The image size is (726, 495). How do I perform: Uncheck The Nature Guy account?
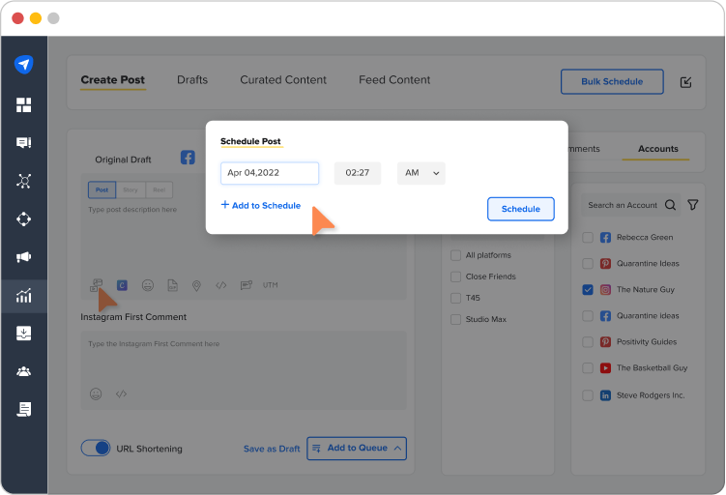pyautogui.click(x=588, y=289)
